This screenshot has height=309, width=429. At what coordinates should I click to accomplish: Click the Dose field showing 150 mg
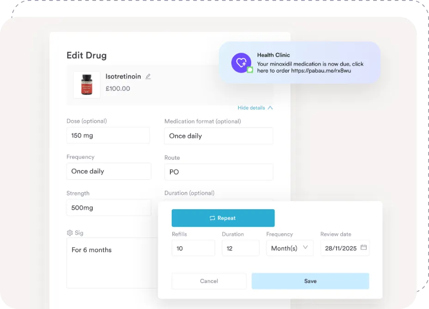(108, 135)
